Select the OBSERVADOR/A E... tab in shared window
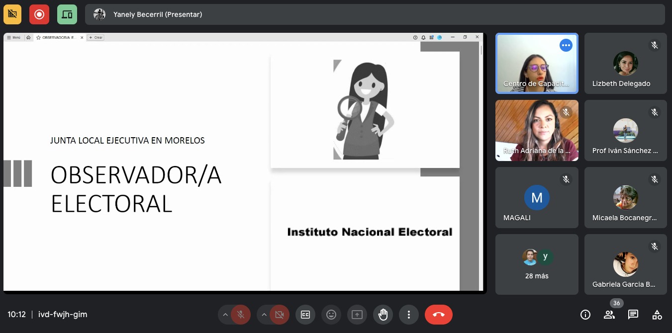 pos(59,37)
